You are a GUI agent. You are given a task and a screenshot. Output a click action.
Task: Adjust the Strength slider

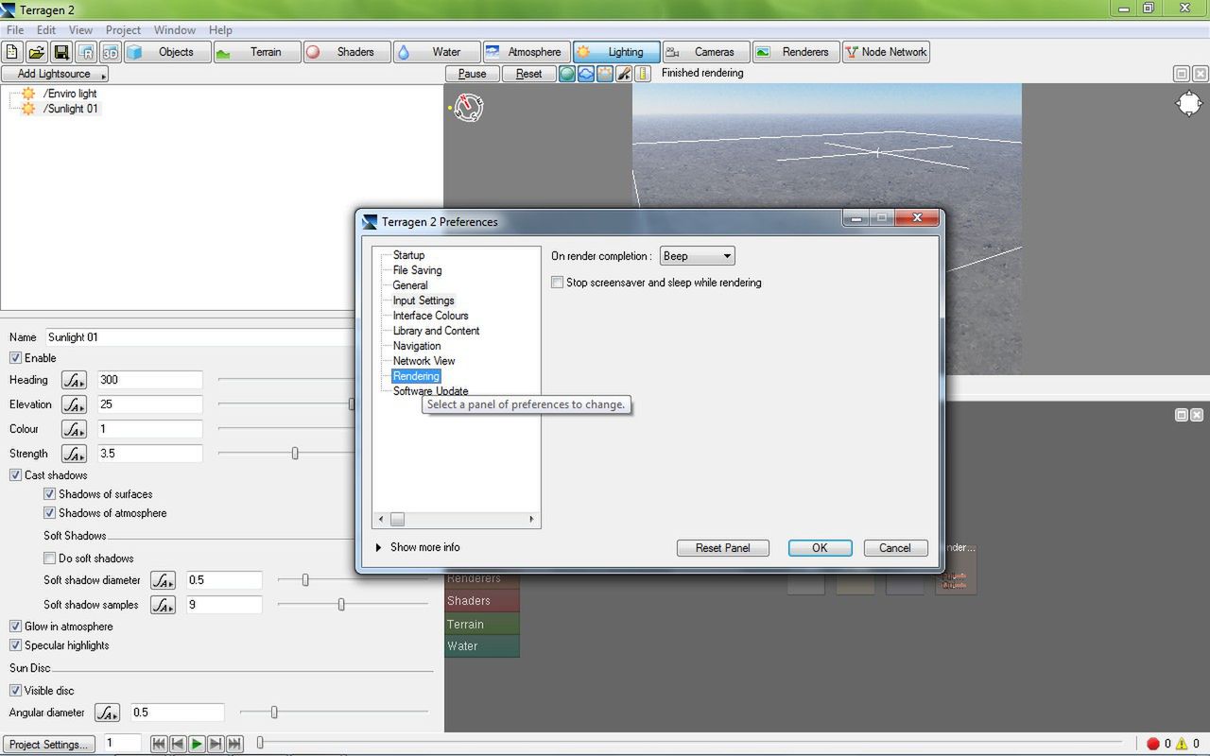coord(295,454)
